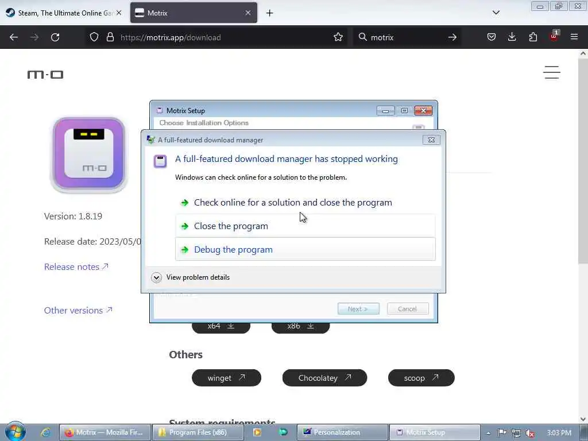Image resolution: width=588 pixels, height=441 pixels.
Task: Click the Motrix m-o site logo
Action: [x=45, y=75]
